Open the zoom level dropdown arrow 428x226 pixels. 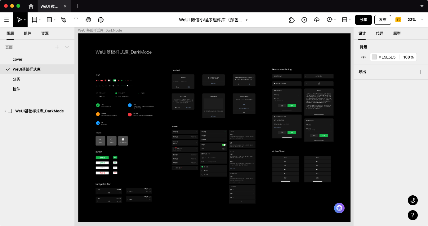pyautogui.click(x=422, y=20)
